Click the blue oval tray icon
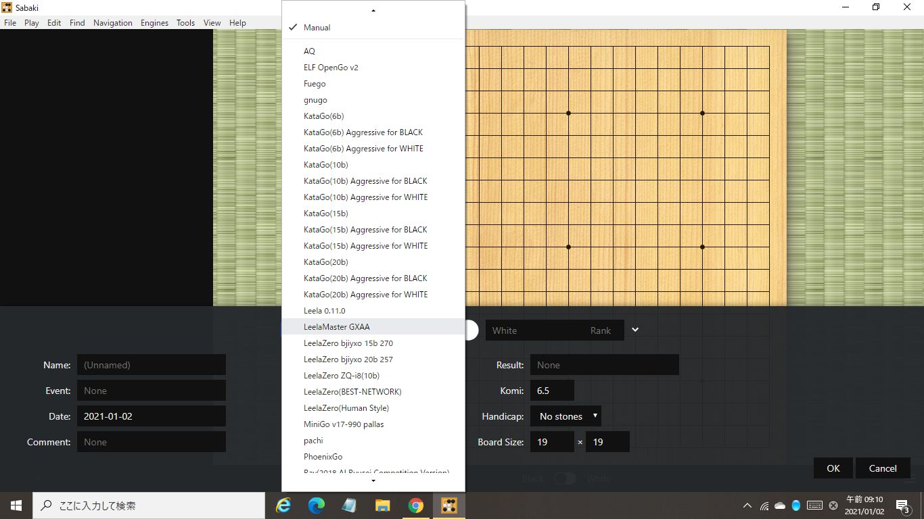Screen dimensions: 924x519 [x=796, y=505]
